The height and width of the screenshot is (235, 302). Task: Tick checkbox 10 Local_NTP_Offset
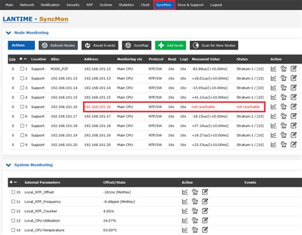(13, 192)
